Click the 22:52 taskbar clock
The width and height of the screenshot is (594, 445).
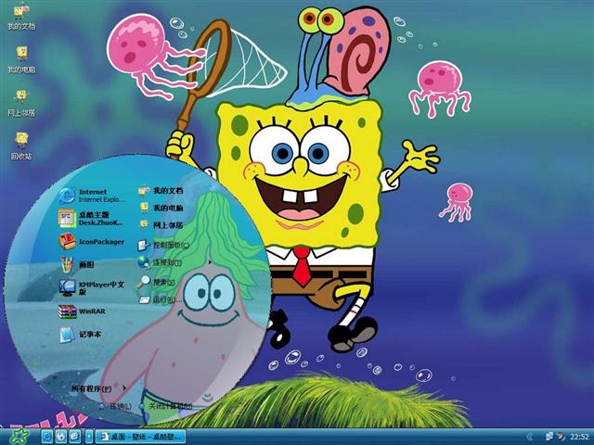579,437
